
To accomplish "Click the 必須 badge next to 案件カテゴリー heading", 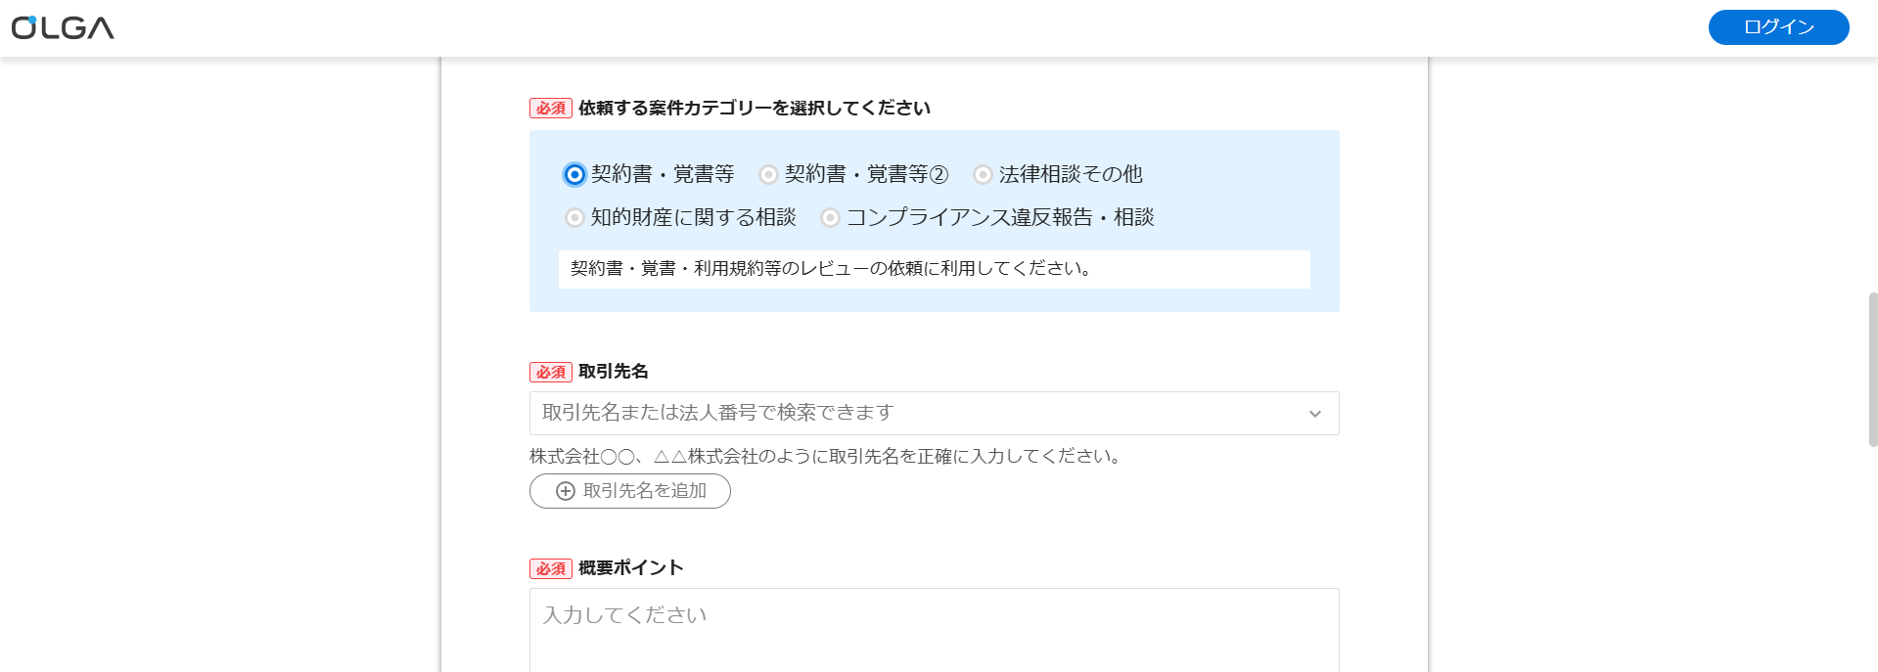I will (551, 108).
